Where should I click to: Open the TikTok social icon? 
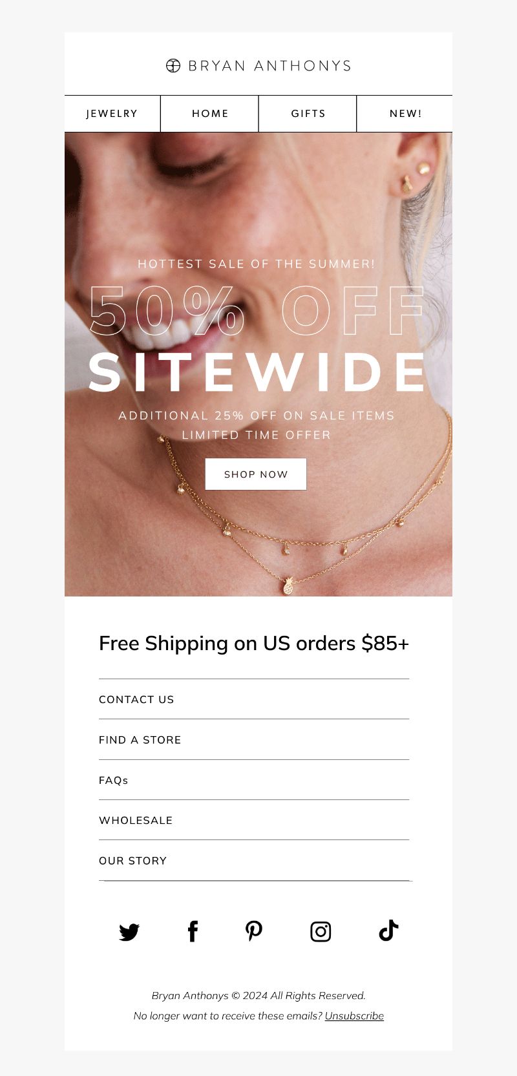coord(388,931)
